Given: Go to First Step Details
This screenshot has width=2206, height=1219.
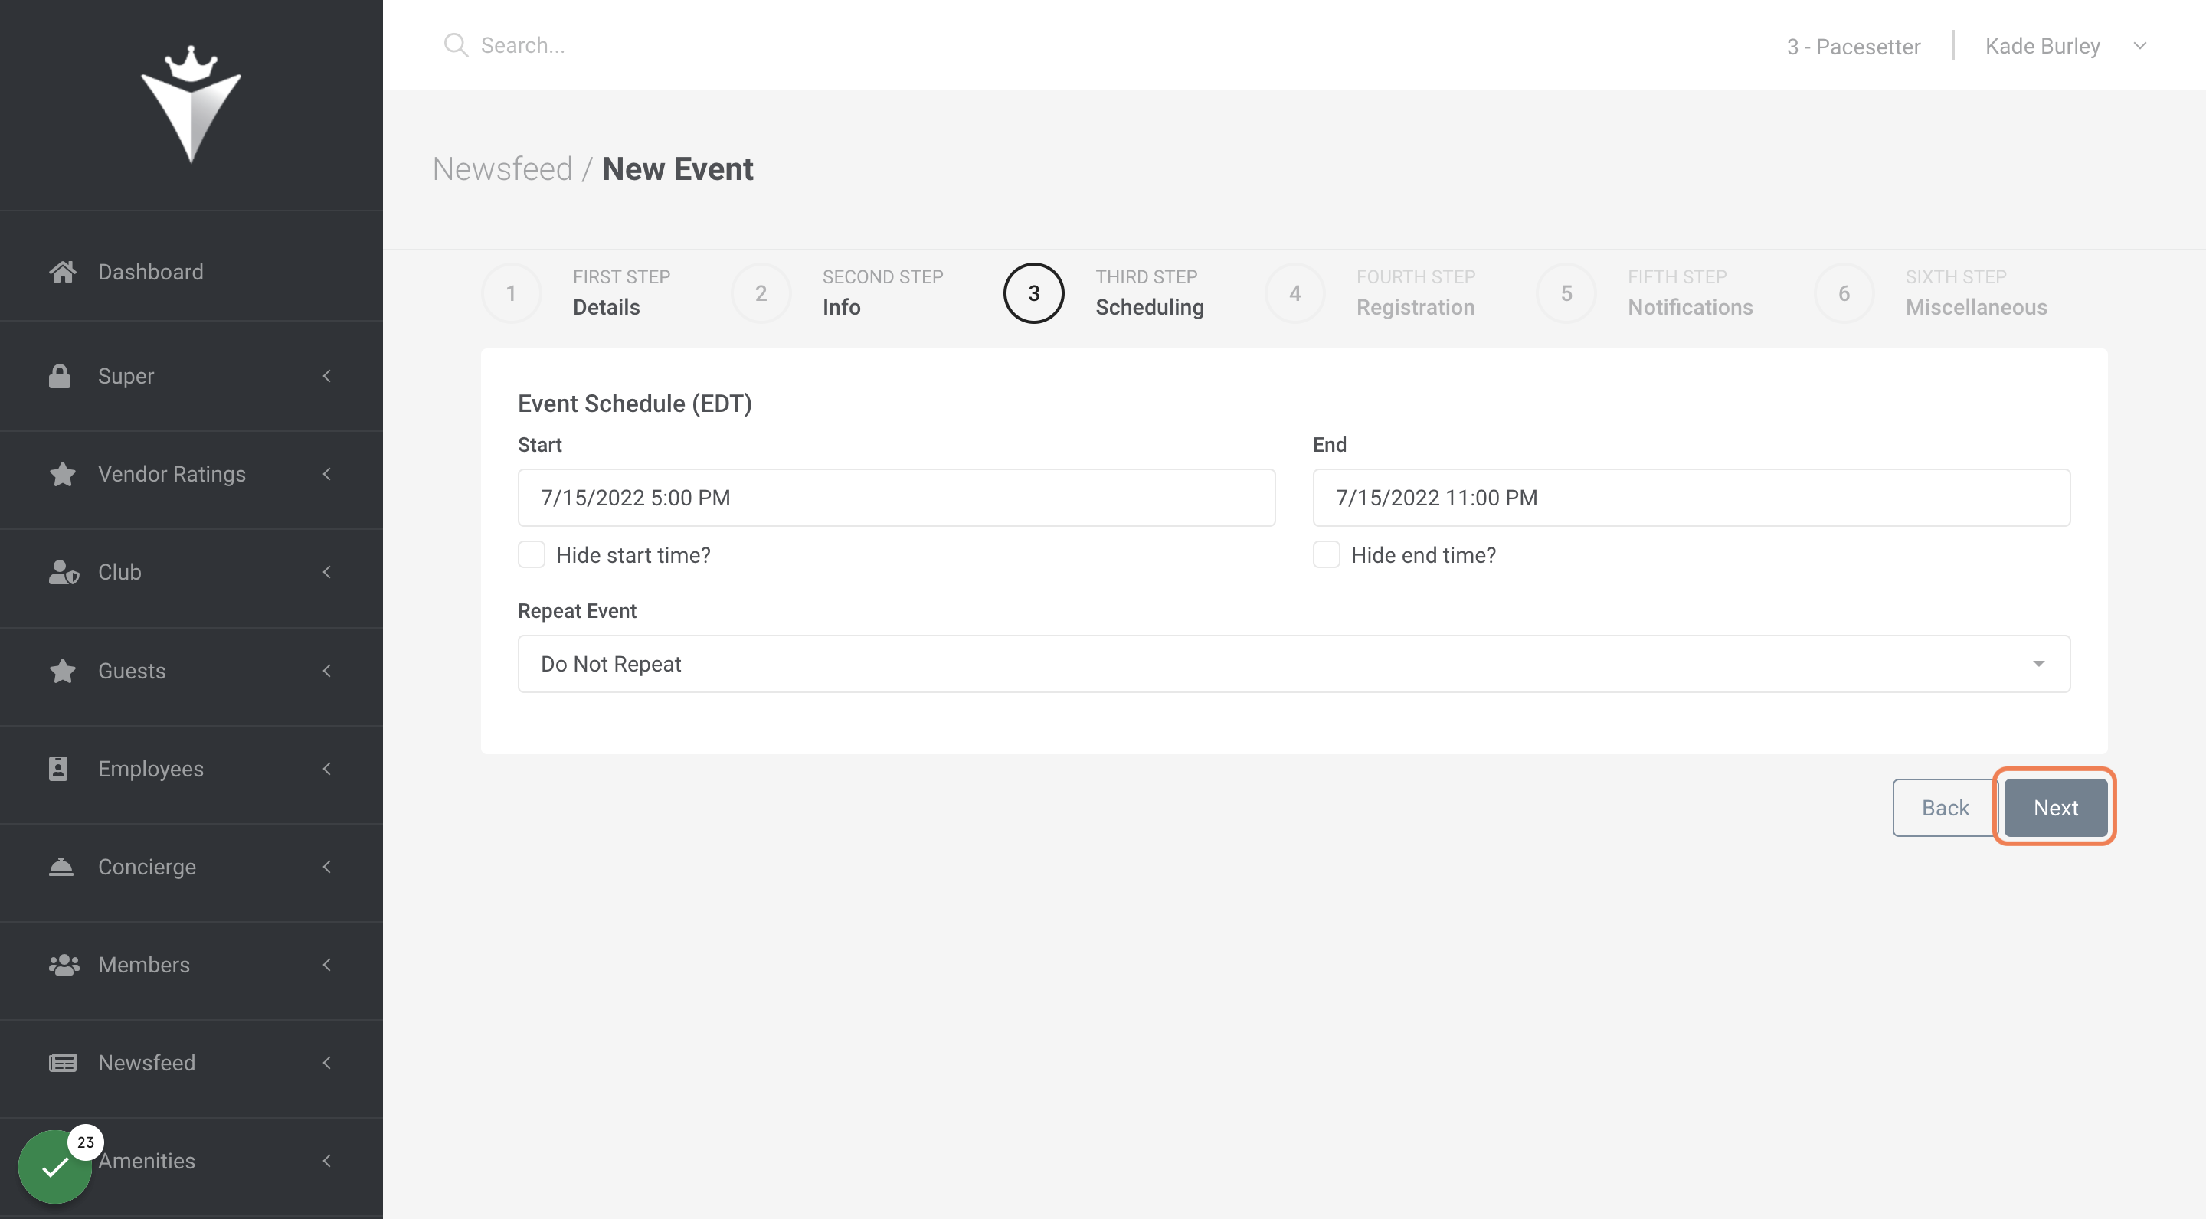Looking at the screenshot, I should [576, 292].
